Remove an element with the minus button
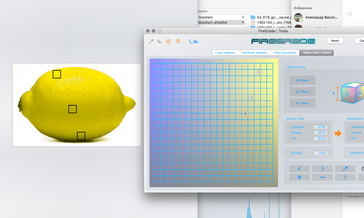364x218 pixels. tap(322, 177)
